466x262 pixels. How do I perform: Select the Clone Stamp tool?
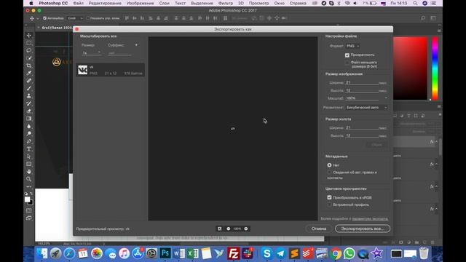tap(29, 96)
